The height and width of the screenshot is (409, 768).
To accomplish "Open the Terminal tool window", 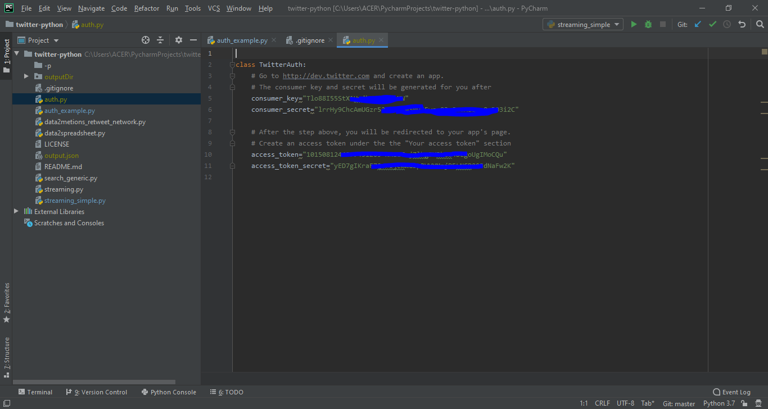I will pyautogui.click(x=35, y=392).
